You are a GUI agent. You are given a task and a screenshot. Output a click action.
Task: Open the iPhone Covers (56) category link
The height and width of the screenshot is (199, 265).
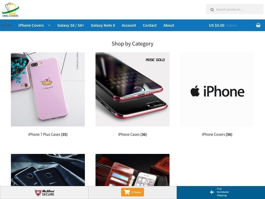pyautogui.click(x=217, y=134)
